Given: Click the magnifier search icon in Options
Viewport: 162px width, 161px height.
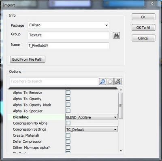Looking at the screenshot, I should (102, 81).
